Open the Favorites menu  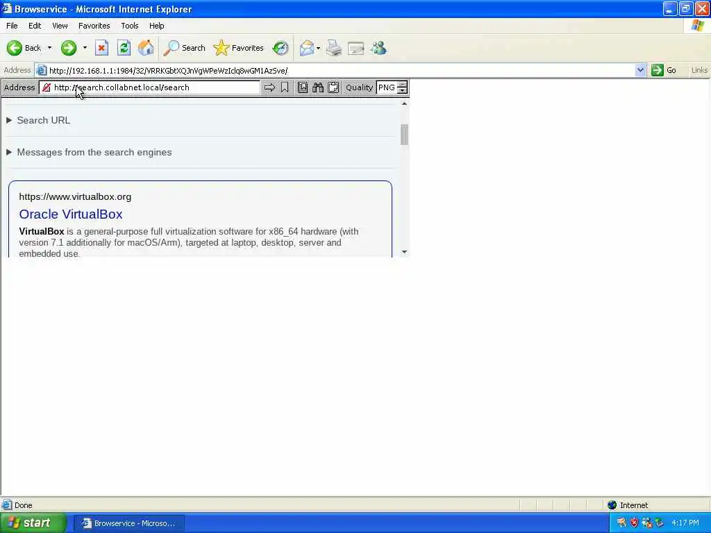(94, 26)
